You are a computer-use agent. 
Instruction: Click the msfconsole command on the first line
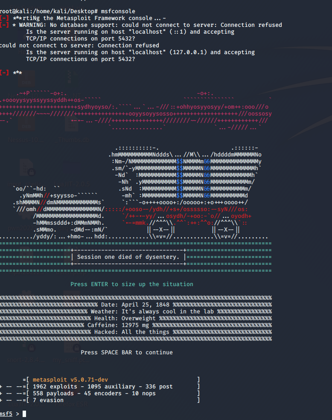[x=118, y=11]
